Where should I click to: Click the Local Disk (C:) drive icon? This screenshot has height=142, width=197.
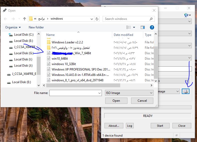(x=11, y=35)
